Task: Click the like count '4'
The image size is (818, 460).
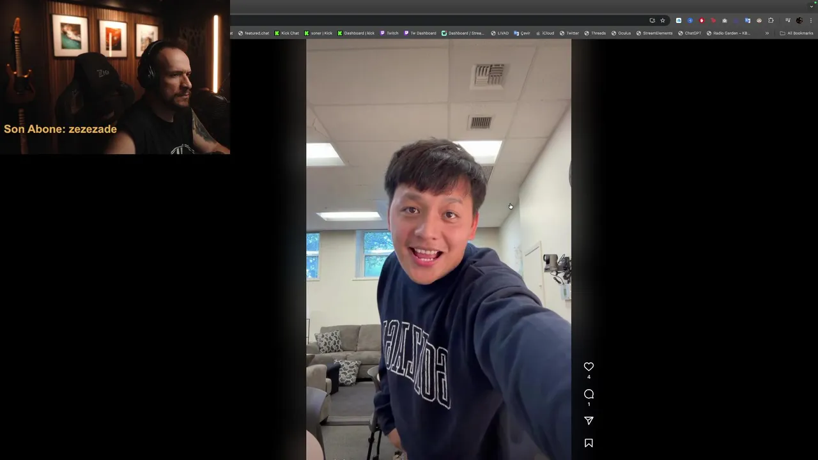Action: coord(589,377)
